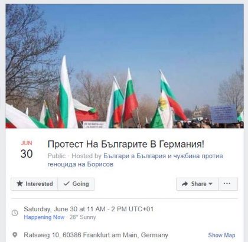Click Show Map link

pyautogui.click(x=221, y=235)
